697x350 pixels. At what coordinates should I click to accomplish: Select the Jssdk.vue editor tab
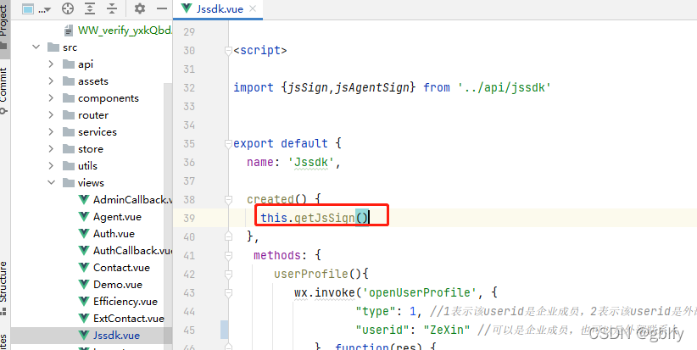coord(218,8)
